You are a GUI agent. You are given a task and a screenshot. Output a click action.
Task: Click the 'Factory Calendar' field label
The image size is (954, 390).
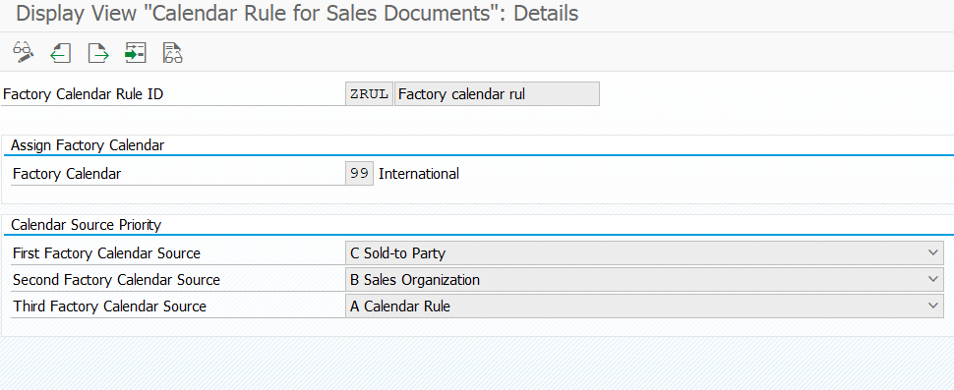point(67,174)
